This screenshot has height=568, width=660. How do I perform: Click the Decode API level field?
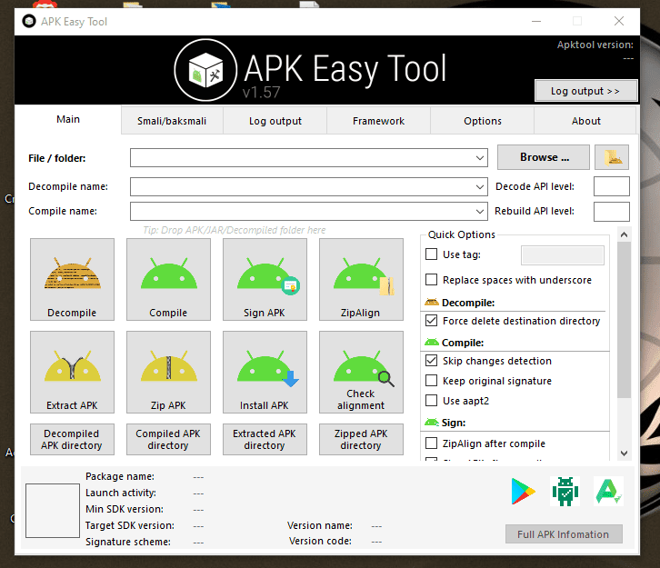click(x=612, y=186)
